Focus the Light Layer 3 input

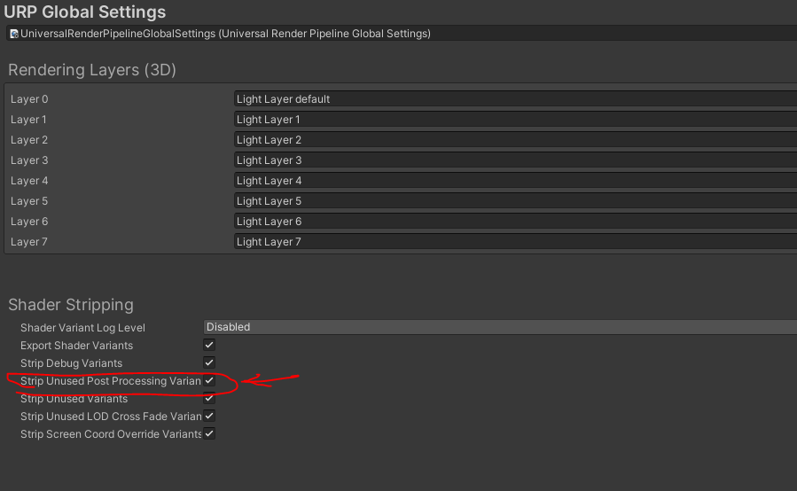point(514,160)
